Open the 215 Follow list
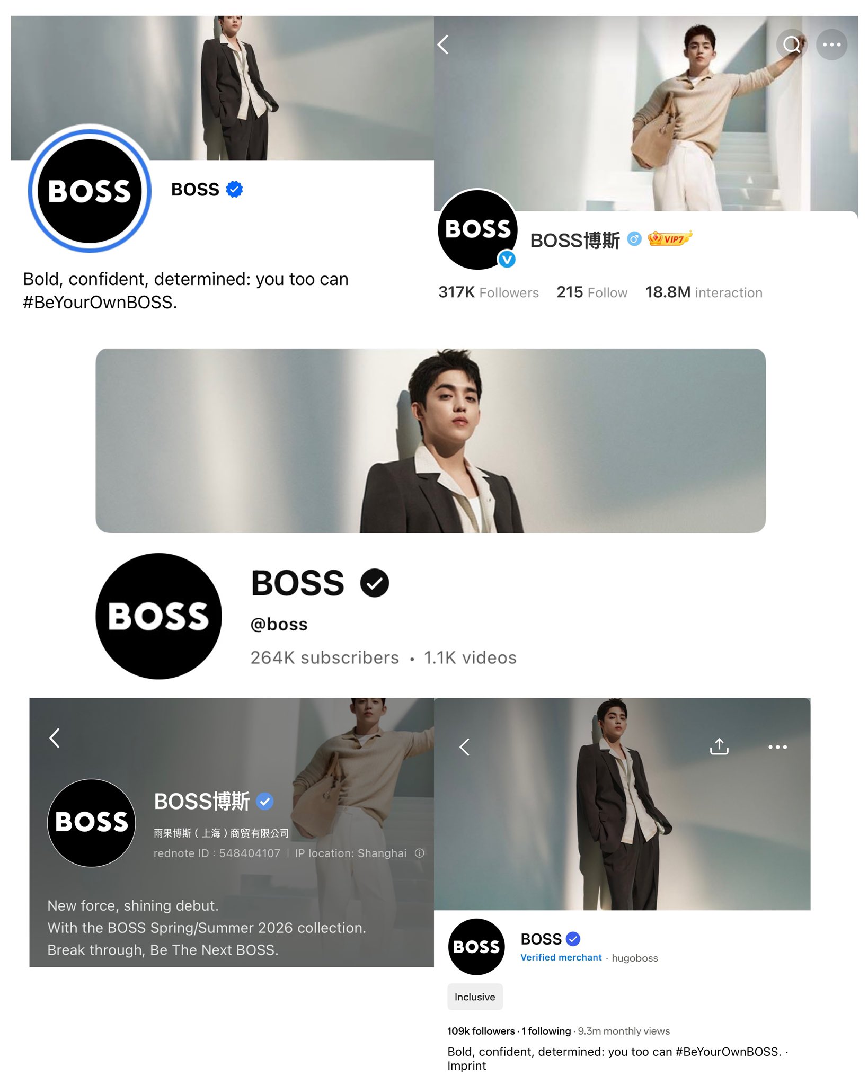868x1085 pixels. click(x=592, y=292)
